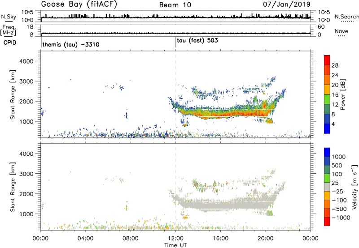Click the 'N.Search' label on the right
The height and width of the screenshot is (248, 359).
[x=346, y=17]
